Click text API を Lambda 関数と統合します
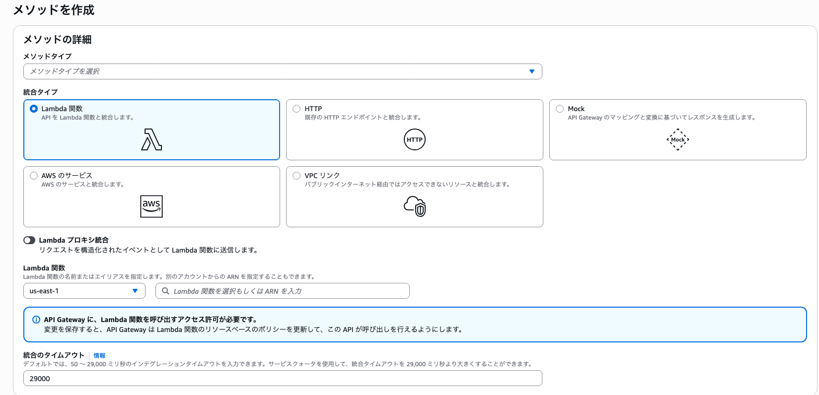 tap(87, 118)
